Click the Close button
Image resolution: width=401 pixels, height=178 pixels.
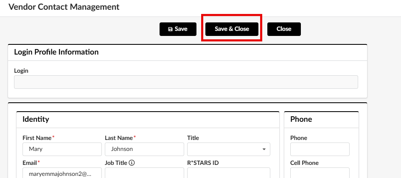[x=284, y=29]
